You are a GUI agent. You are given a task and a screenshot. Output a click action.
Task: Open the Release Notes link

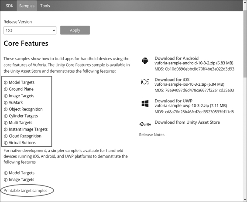[151, 135]
